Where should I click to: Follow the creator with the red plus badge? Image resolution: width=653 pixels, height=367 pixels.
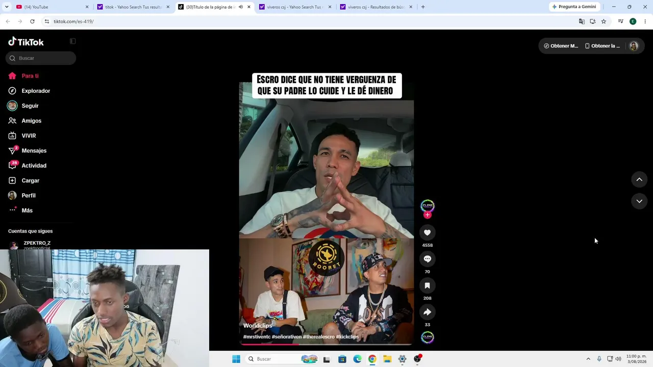point(428,215)
